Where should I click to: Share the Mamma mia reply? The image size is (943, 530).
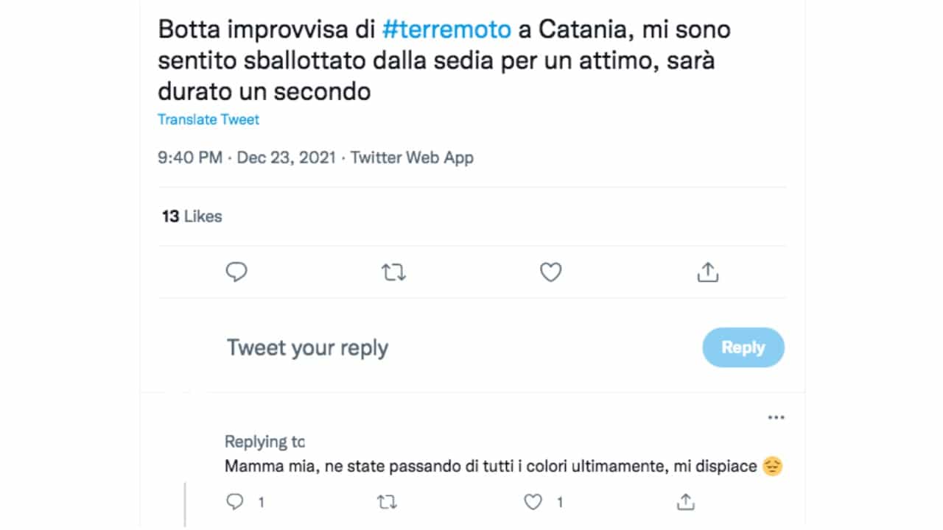coord(685,502)
